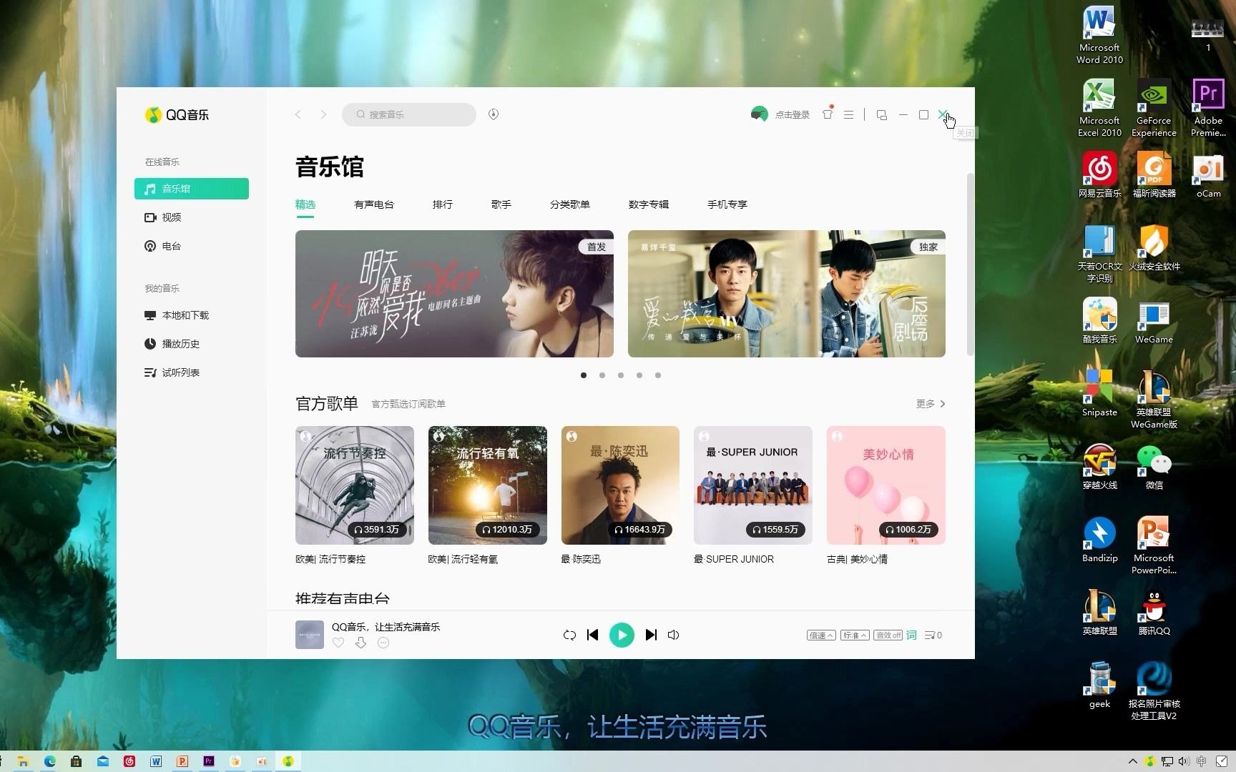1236x772 pixels.
Task: Select the 有声电台 tab
Action: tap(374, 204)
